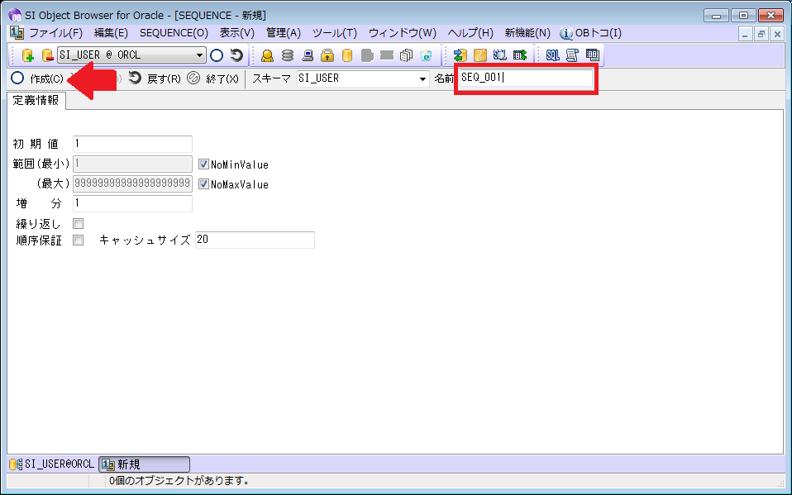This screenshot has height=495, width=792.
Task: Uncheck the NoMaxValue checkbox
Action: point(203,184)
